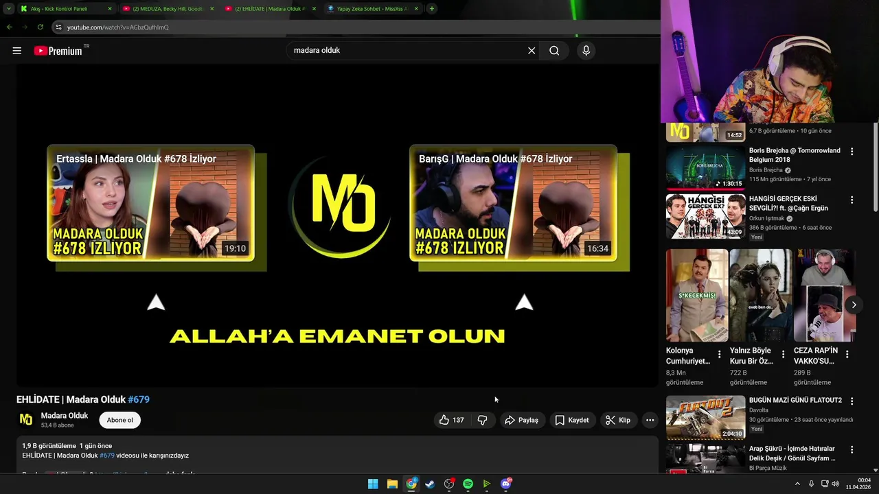Clear the 'madara olduk' search text
The height and width of the screenshot is (494, 879).
pyautogui.click(x=532, y=50)
